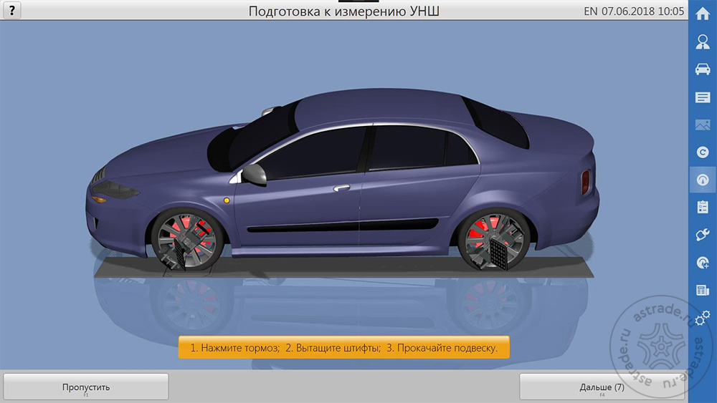Click the date and time 07.06.2018 10:05
The image size is (717, 403).
pyautogui.click(x=642, y=11)
